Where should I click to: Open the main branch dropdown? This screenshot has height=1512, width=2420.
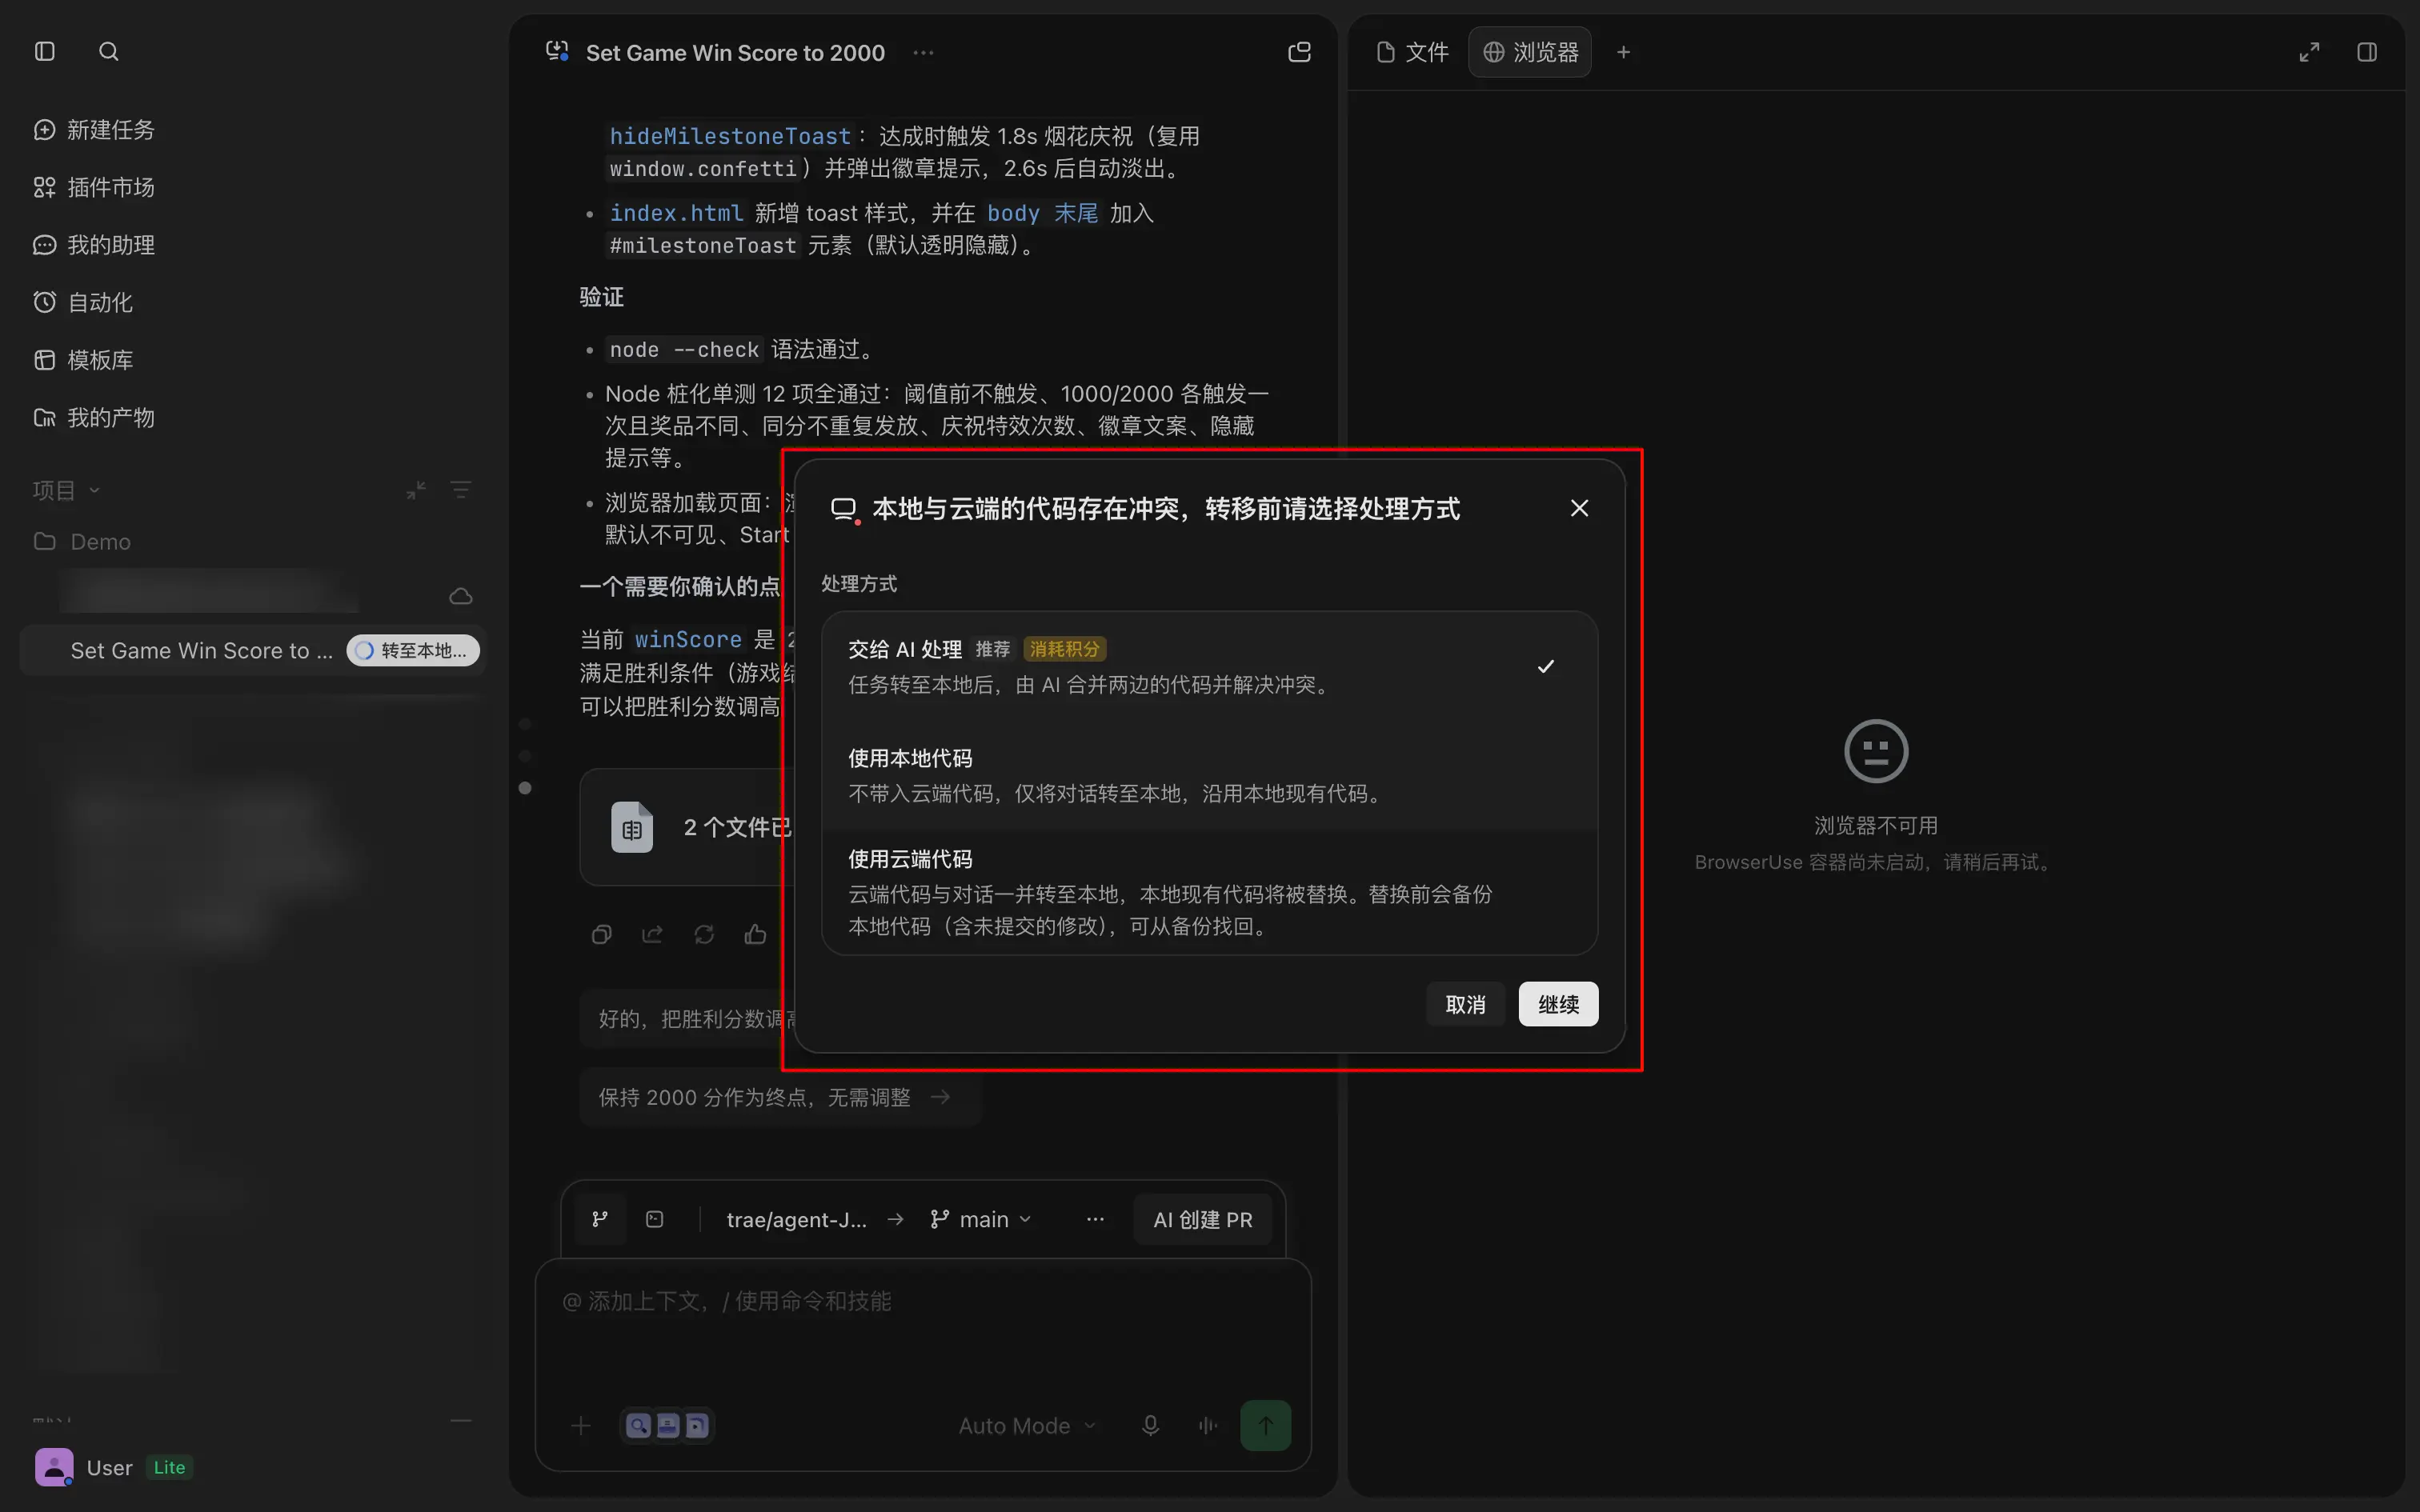tap(981, 1219)
